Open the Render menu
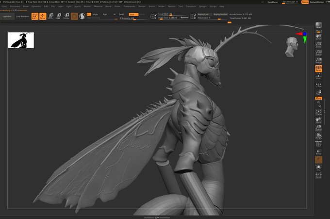Viewport: 330px width, 219px height. (x=142, y=6)
